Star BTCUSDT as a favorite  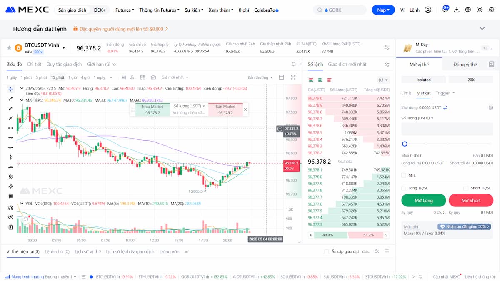9,48
